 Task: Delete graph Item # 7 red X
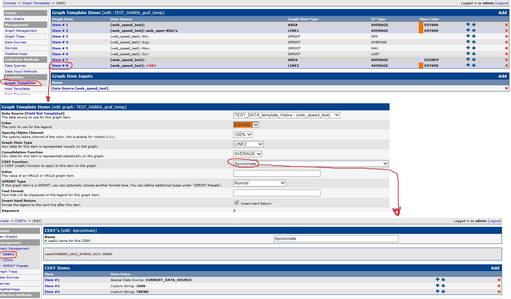507,60
